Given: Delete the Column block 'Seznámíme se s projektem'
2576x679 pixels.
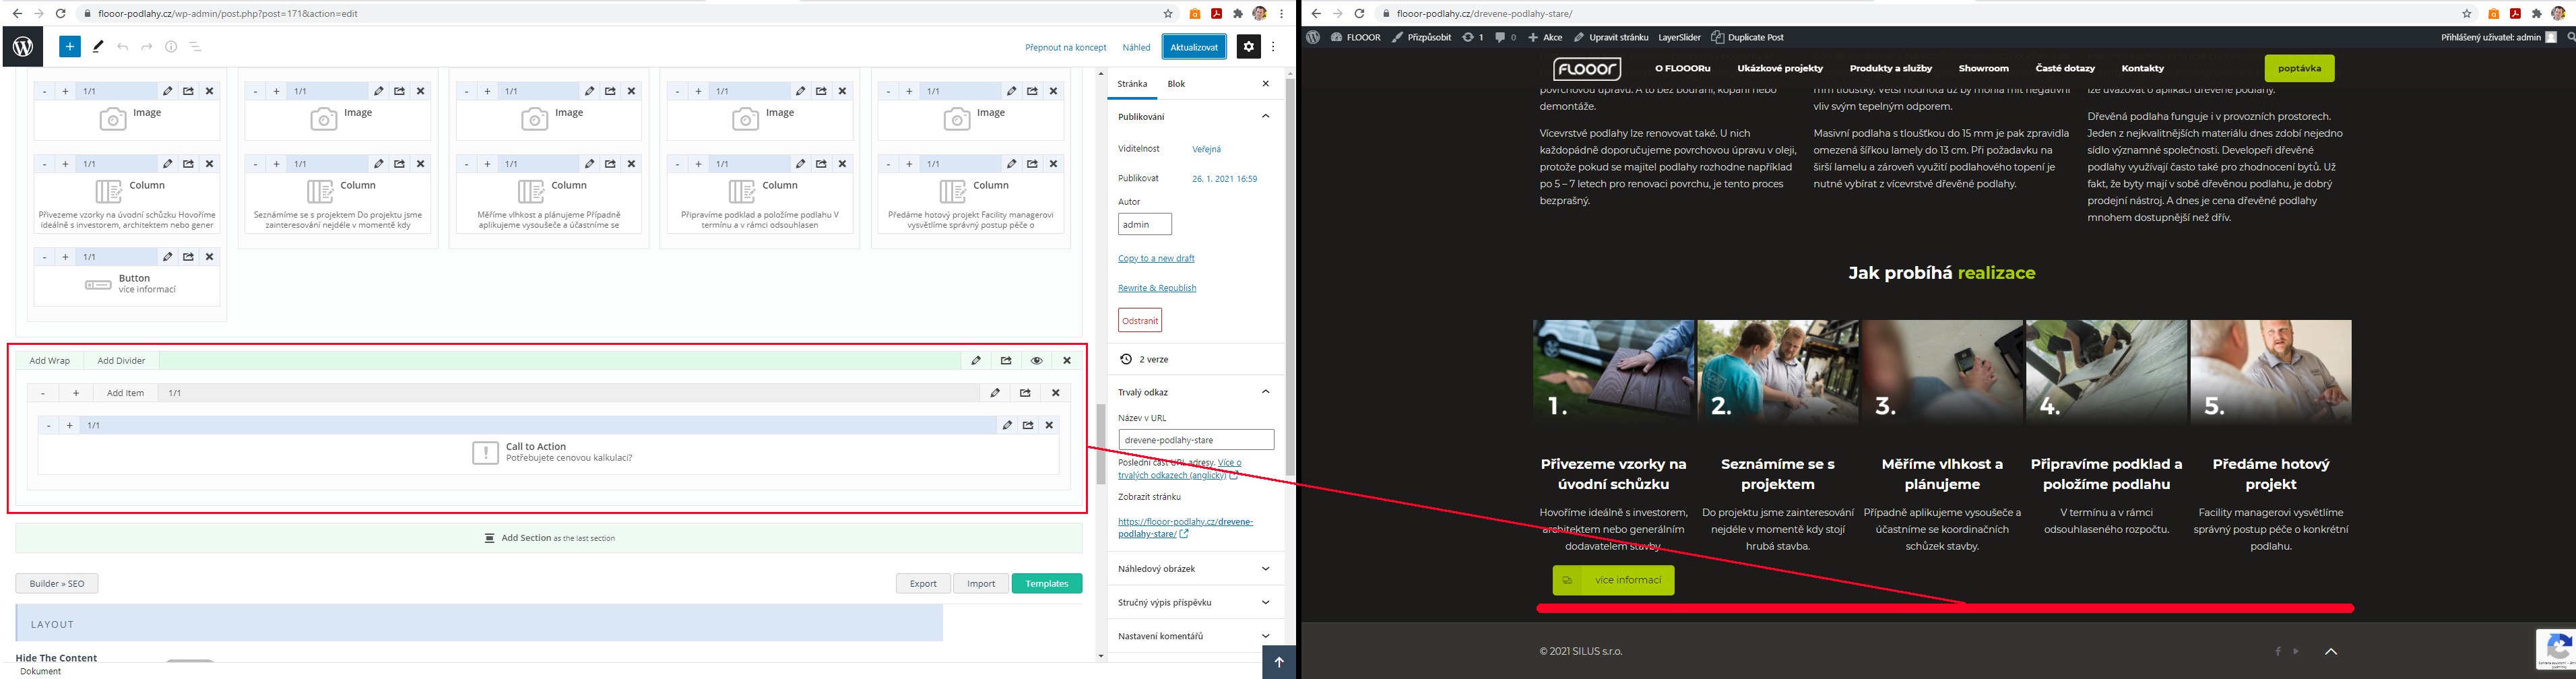Looking at the screenshot, I should [421, 164].
